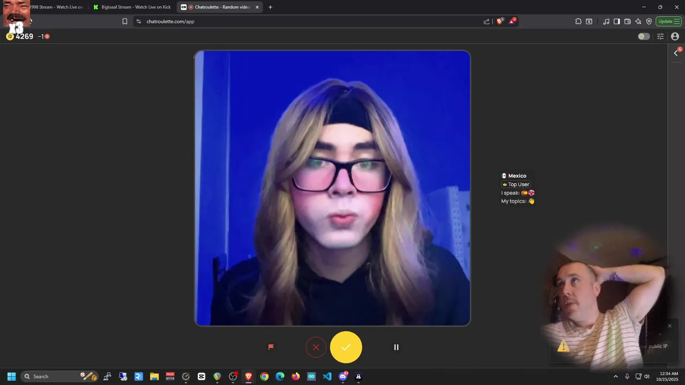Expand the side panel chevron arrow
This screenshot has height=385, width=685.
[x=676, y=52]
